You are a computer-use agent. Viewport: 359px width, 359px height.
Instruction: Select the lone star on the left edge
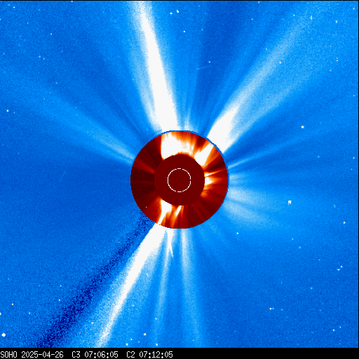(8, 111)
